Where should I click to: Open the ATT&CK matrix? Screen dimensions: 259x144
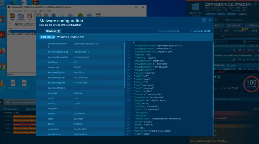(x=225, y=31)
